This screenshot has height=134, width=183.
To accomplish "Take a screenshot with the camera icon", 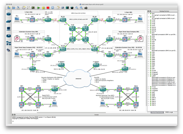I will click(x=85, y=8).
